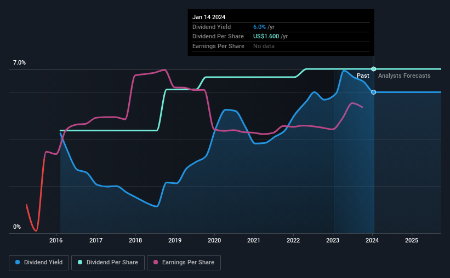Toggle the Earnings Per Share legend button
The width and height of the screenshot is (450, 278).
pos(184,263)
